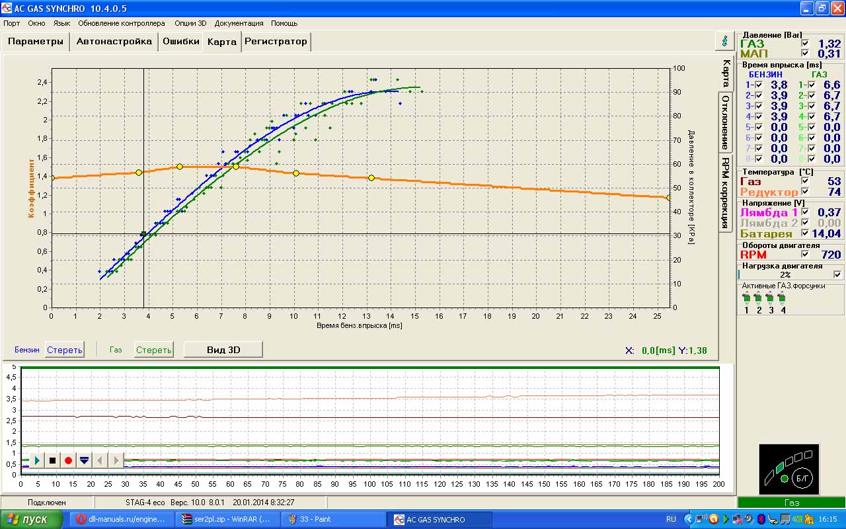
Task: Toggle gas injector 6 checkbox
Action: pos(812,138)
